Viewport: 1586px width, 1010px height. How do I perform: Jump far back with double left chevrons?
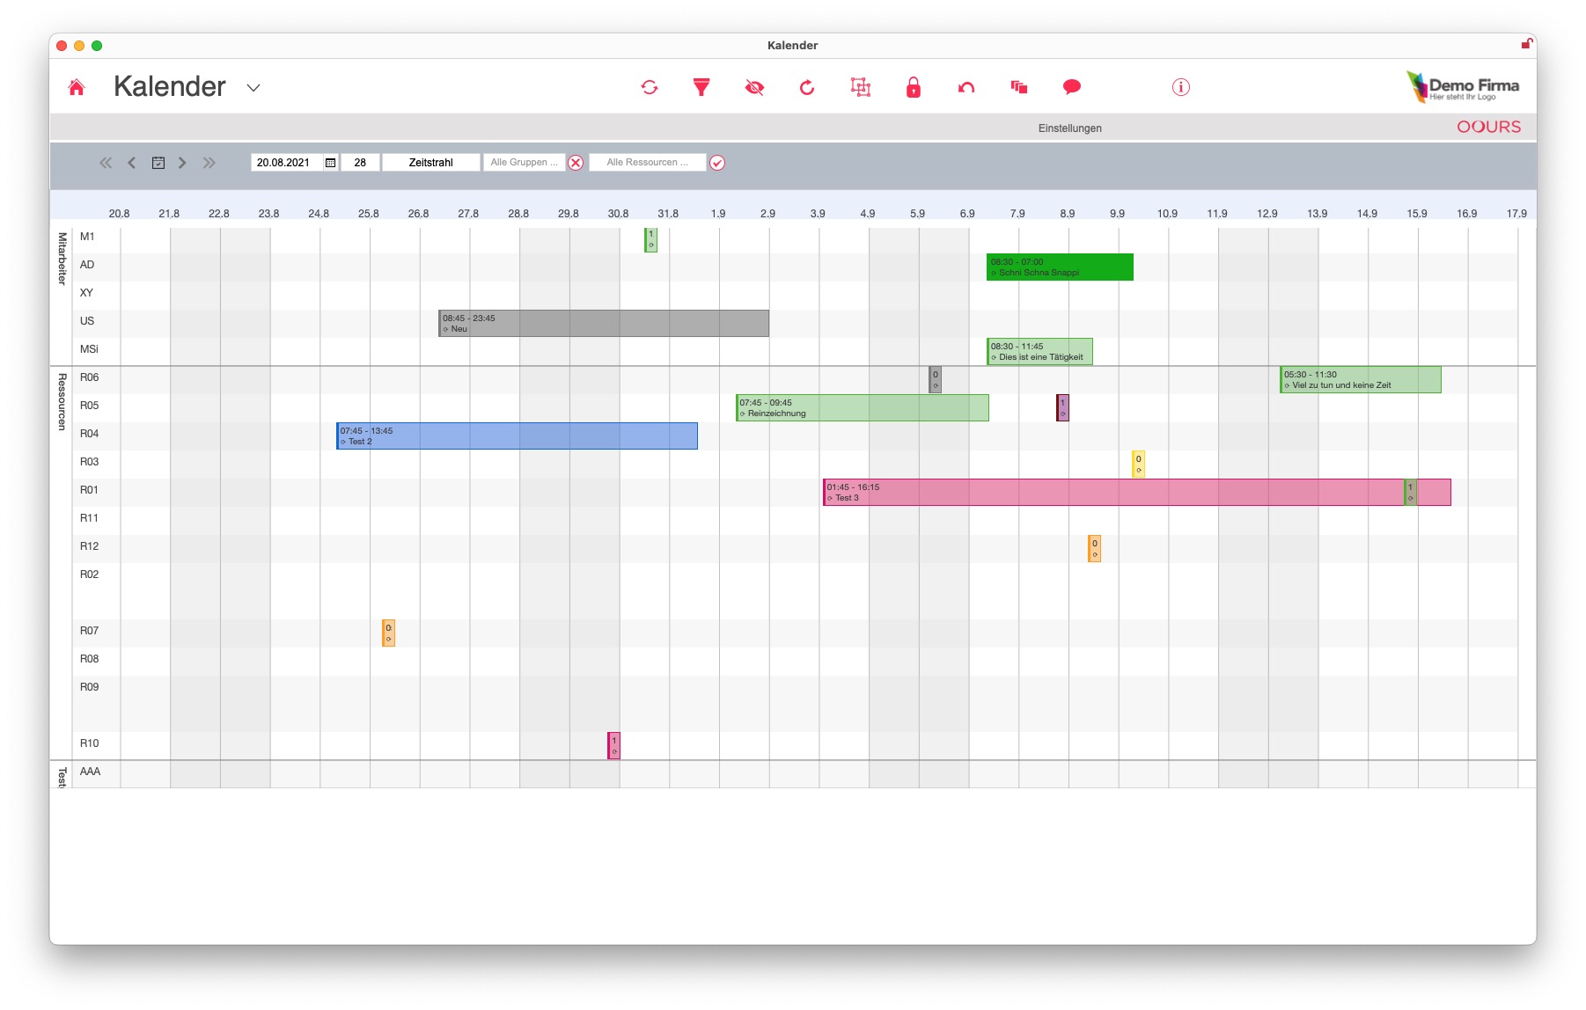(106, 163)
